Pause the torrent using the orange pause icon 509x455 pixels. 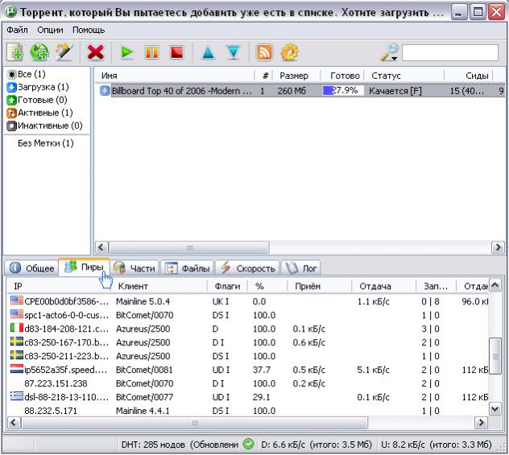[x=151, y=52]
